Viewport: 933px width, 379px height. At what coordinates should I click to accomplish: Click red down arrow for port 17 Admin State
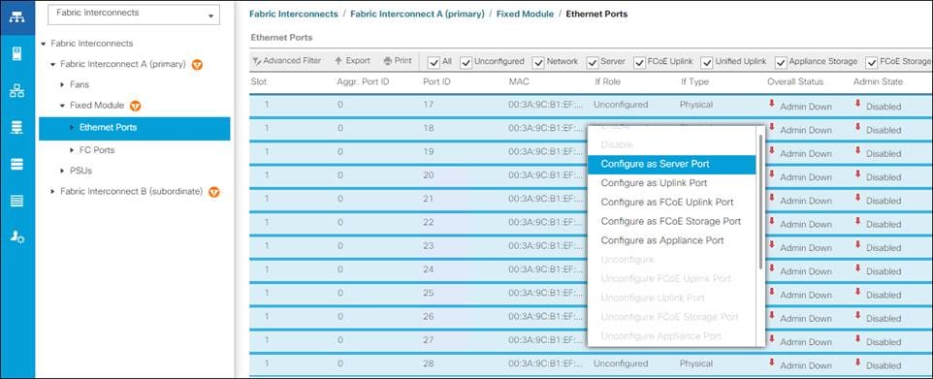point(858,104)
